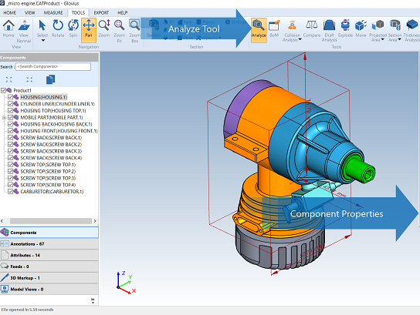Choose the Rotate tool

click(x=58, y=28)
